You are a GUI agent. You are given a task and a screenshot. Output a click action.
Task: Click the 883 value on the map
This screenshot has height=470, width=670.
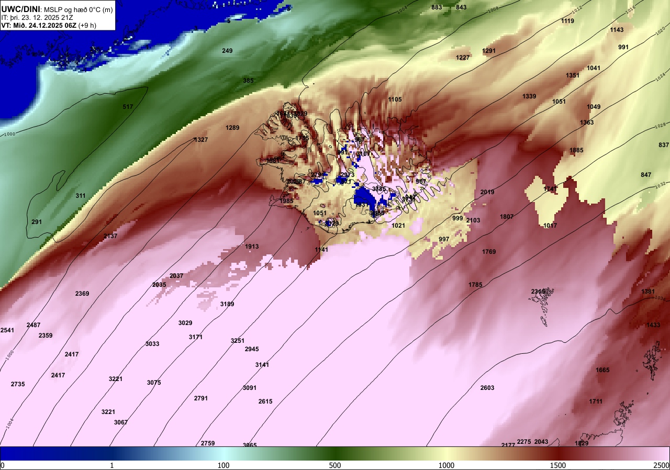437,7
